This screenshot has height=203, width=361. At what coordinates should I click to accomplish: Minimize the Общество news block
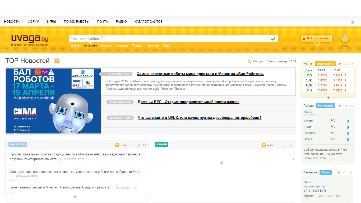138,145
